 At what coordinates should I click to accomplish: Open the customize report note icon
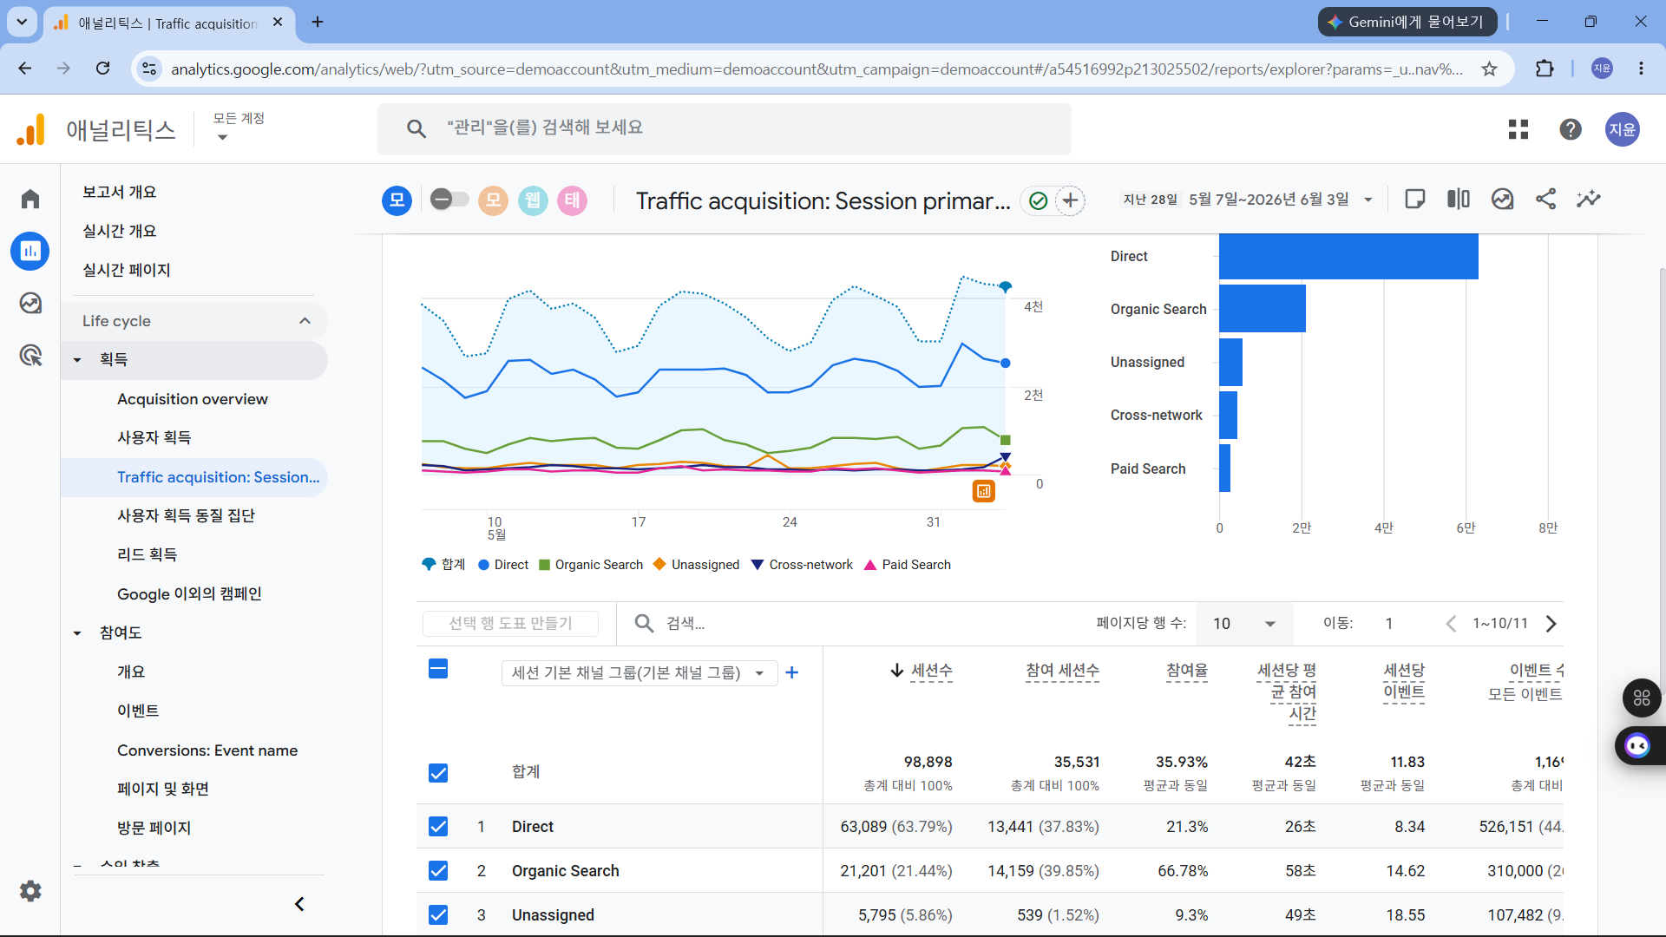pyautogui.click(x=1415, y=200)
